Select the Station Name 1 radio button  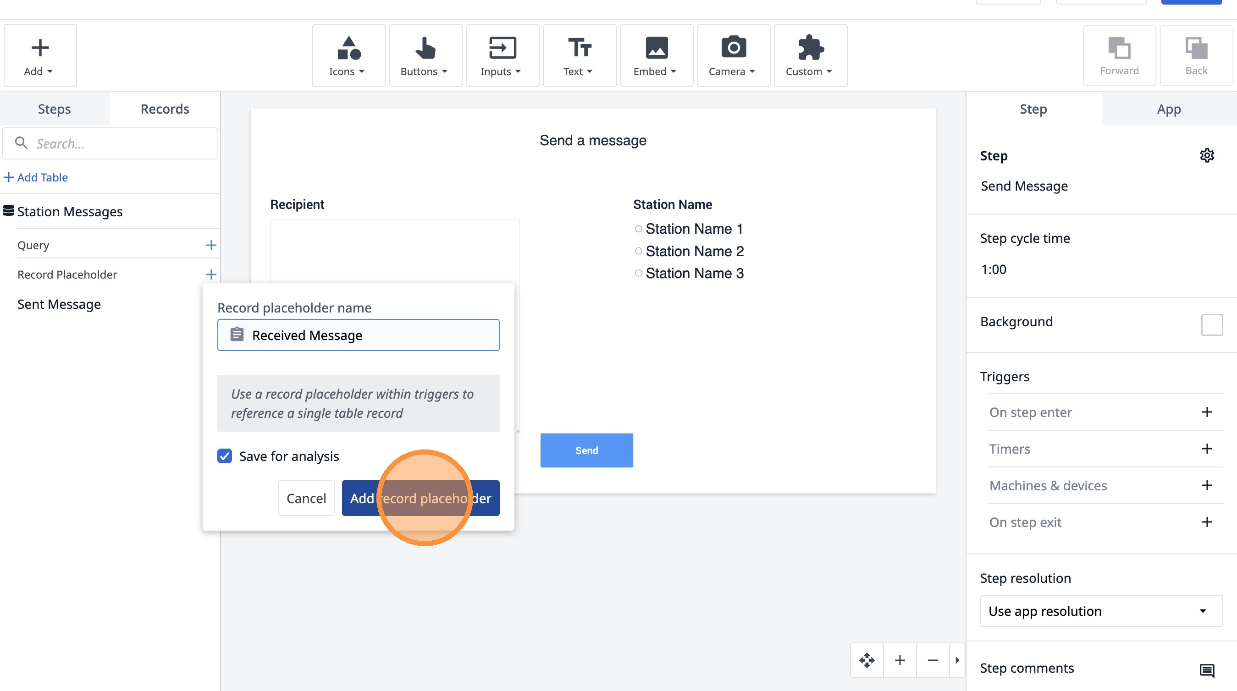638,229
